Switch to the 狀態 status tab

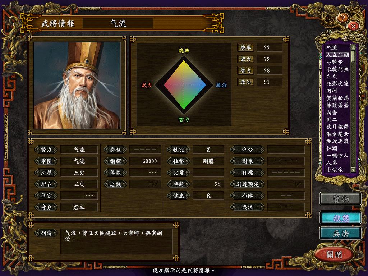pyautogui.click(x=341, y=218)
